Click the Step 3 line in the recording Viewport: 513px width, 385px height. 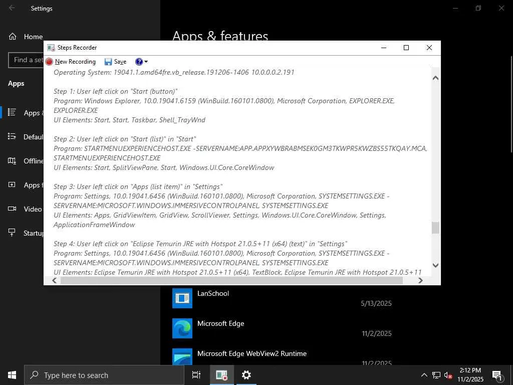click(x=138, y=186)
